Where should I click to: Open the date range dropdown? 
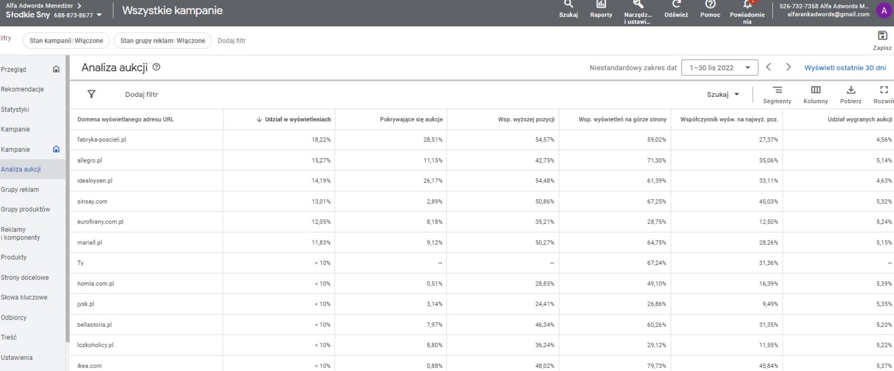click(x=719, y=68)
